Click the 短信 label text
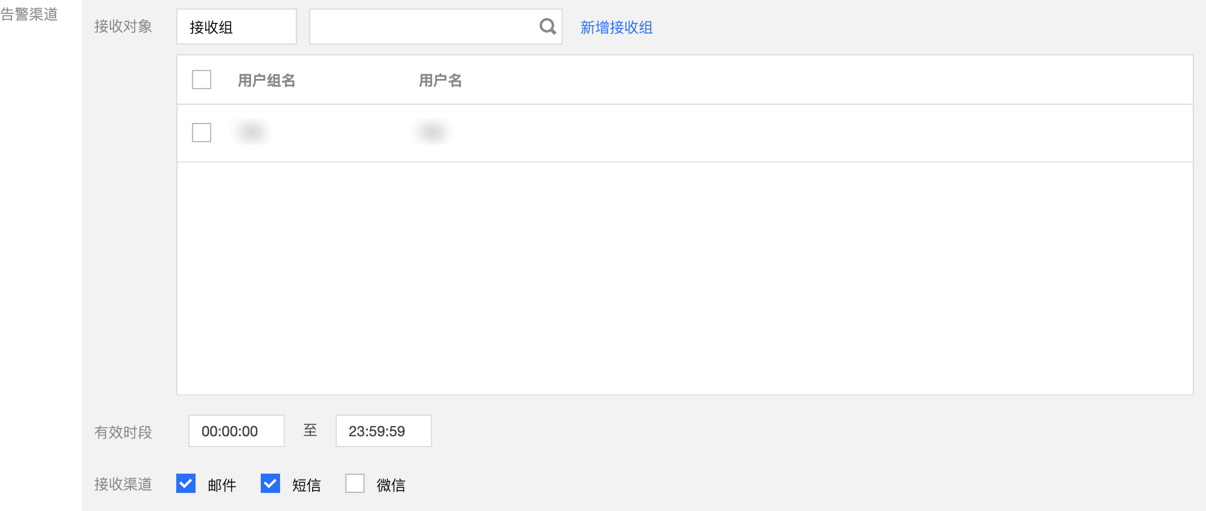This screenshot has width=1206, height=511. point(306,485)
